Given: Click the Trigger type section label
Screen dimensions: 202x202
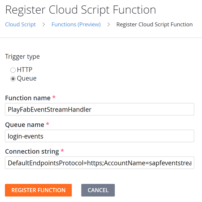Looking at the screenshot, I should 22,57.
